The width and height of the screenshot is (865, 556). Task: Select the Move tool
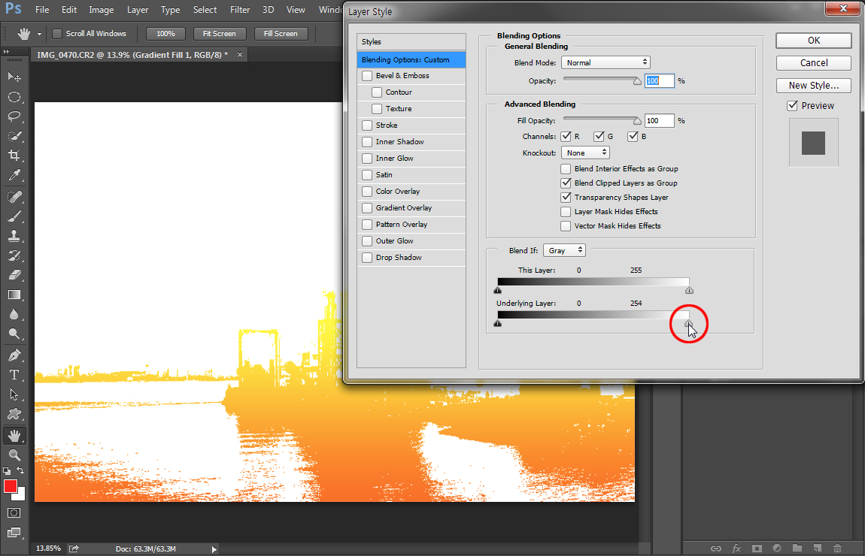point(14,77)
